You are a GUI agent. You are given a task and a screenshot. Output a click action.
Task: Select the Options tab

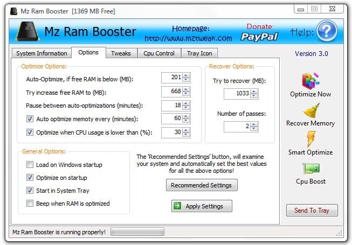[x=88, y=52]
